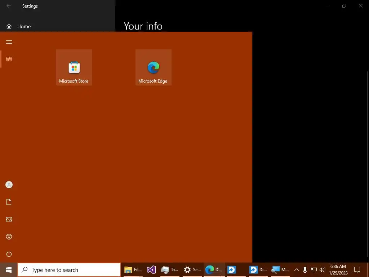Open the Microsoft Store tile
The width and height of the screenshot is (369, 277).
click(x=74, y=67)
